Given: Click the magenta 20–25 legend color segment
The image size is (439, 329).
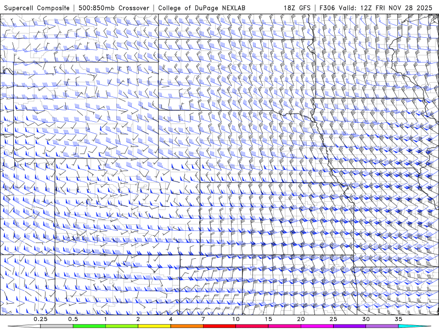Looking at the screenshot, I should tap(317, 326).
